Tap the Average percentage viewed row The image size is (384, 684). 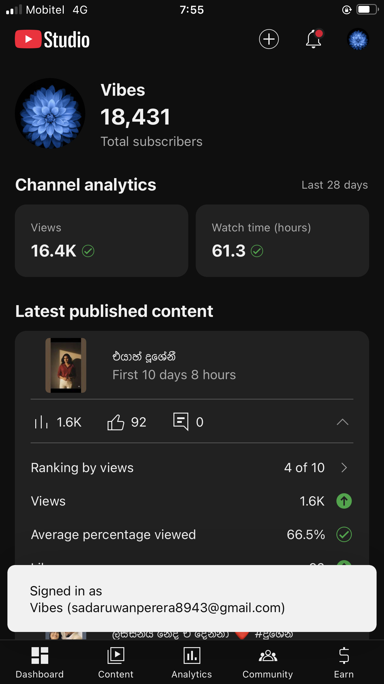(x=192, y=534)
